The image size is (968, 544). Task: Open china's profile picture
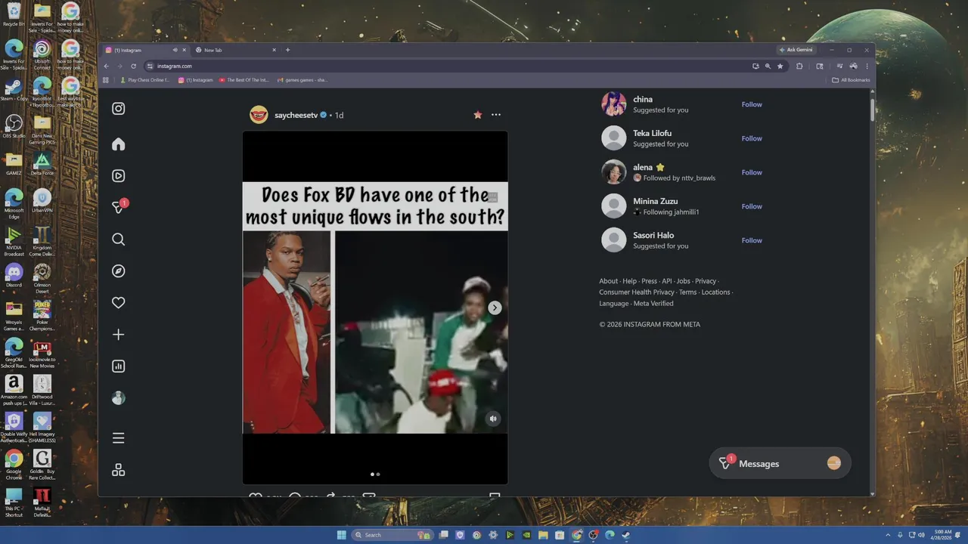click(613, 104)
